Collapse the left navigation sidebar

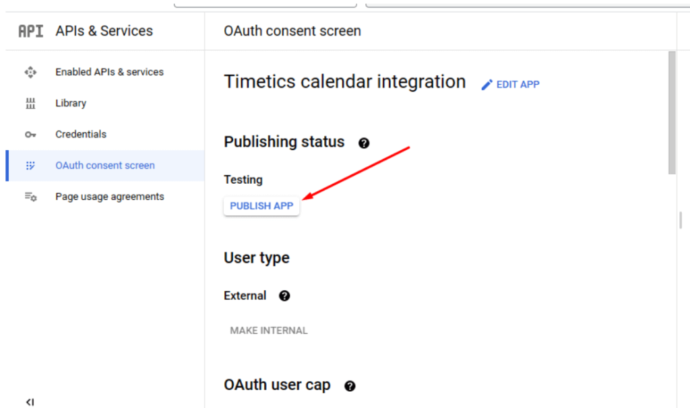[x=30, y=402]
